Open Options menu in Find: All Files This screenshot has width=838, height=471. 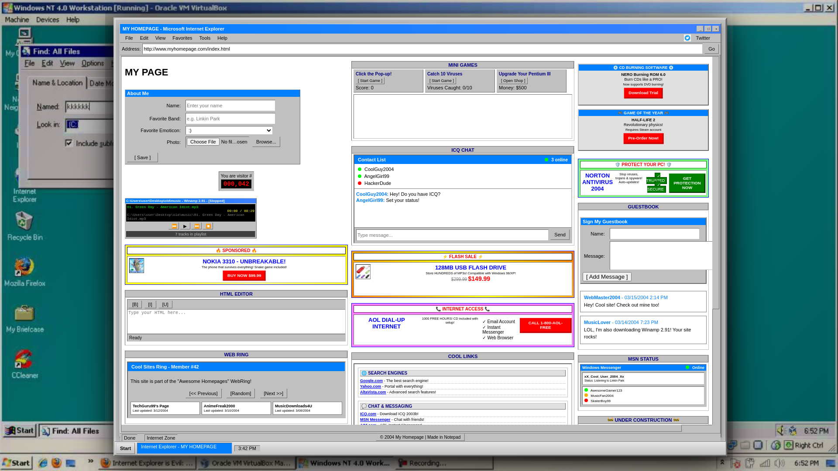click(x=93, y=63)
